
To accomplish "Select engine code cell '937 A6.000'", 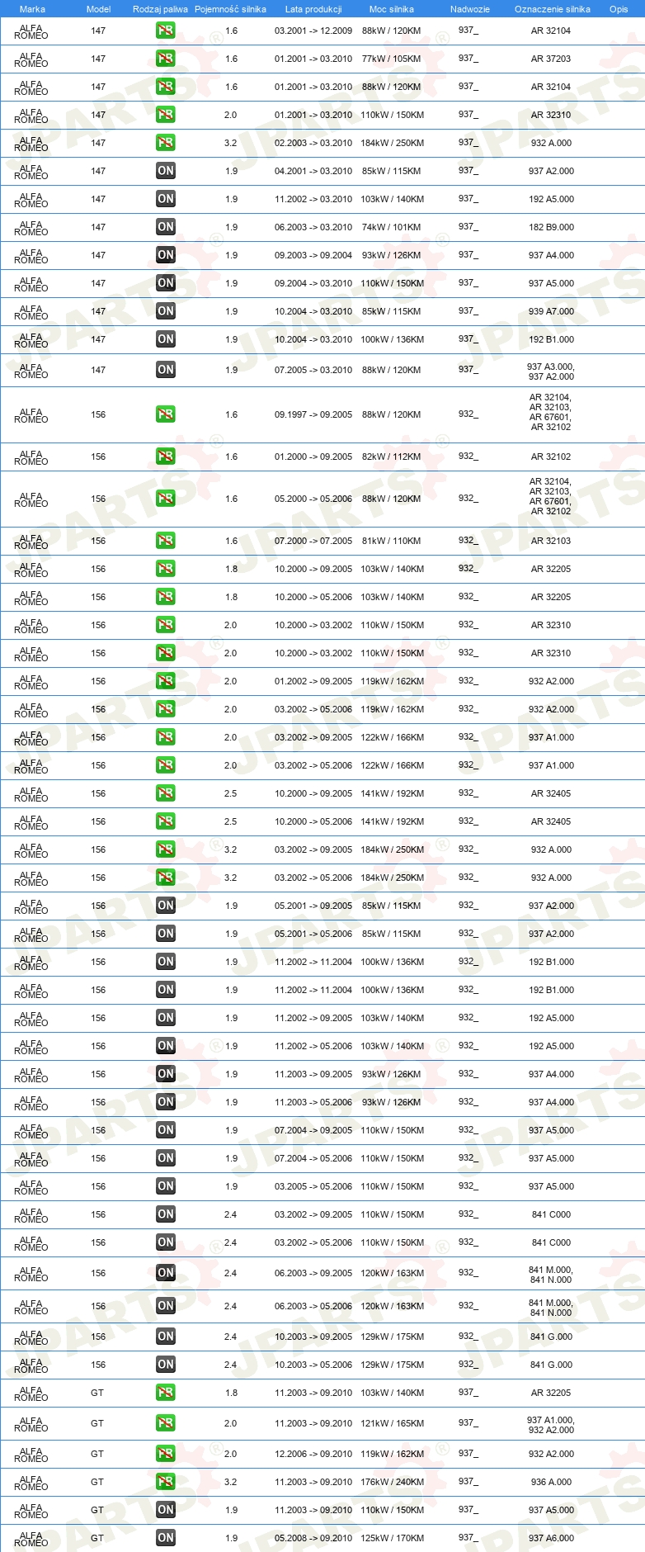I will point(551,1538).
